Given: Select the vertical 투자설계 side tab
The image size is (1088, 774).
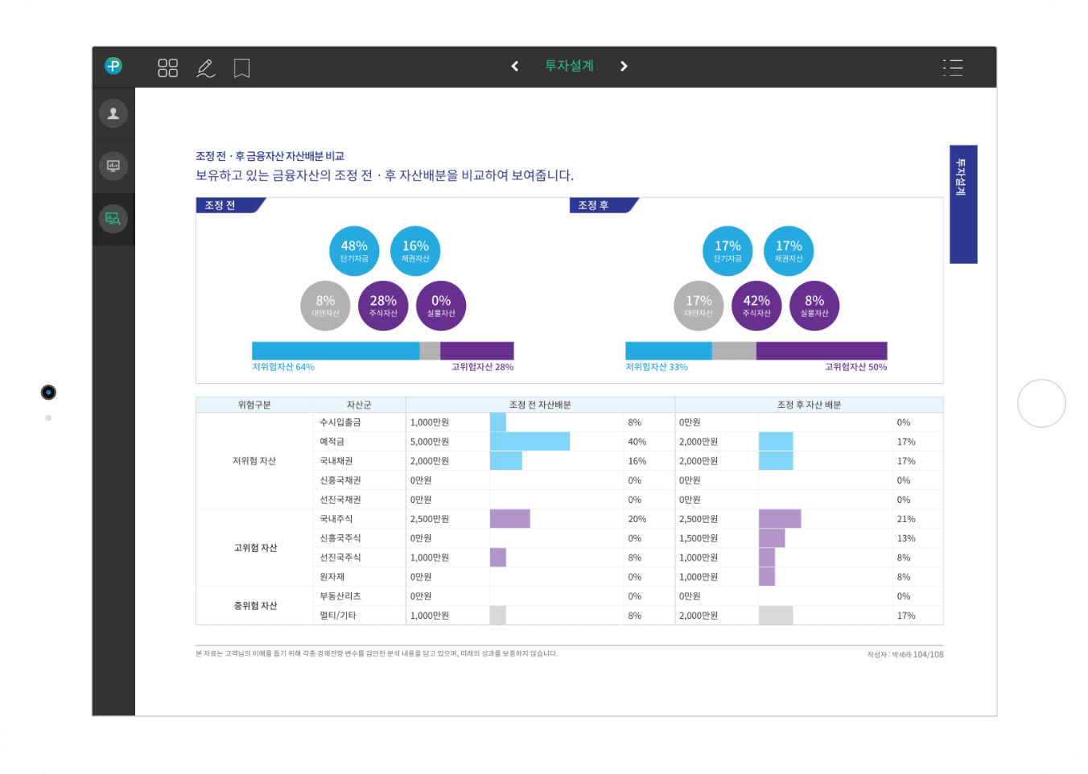Looking at the screenshot, I should [963, 204].
